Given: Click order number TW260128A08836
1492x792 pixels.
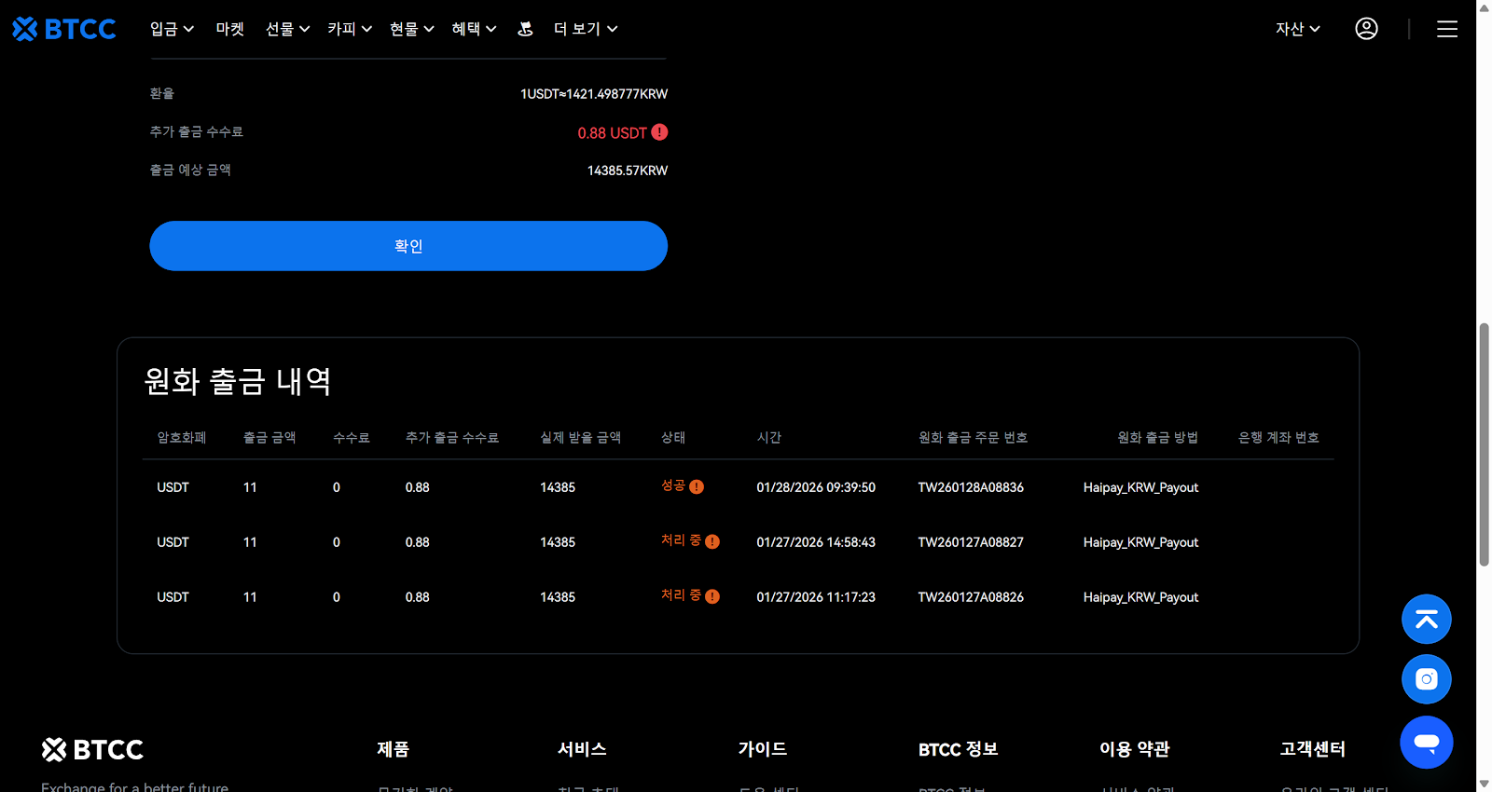Looking at the screenshot, I should pos(971,487).
